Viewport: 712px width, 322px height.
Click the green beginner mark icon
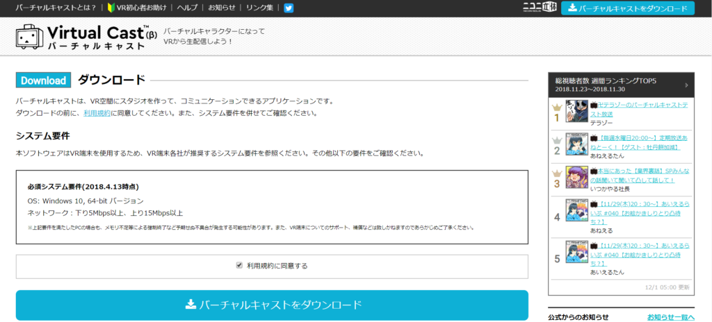[x=111, y=8]
